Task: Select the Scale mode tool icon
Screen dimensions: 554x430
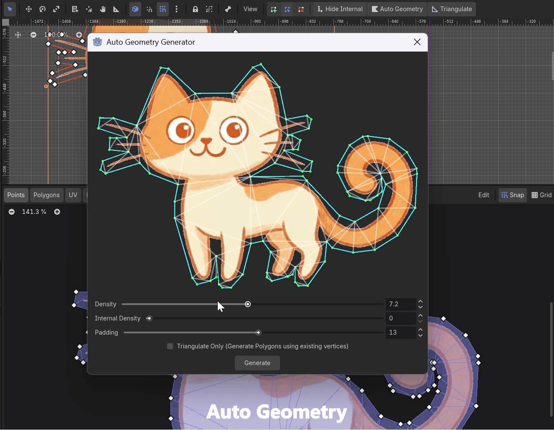Action: 56,9
